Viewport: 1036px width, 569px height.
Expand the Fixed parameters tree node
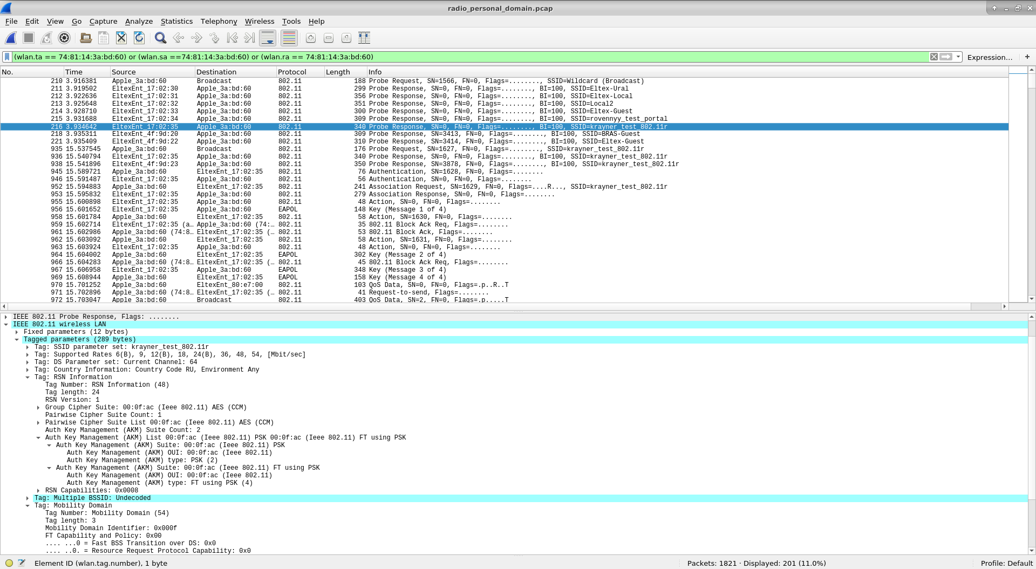tap(17, 332)
